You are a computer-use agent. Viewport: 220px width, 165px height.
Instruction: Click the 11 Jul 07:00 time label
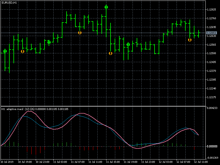tap(78, 162)
